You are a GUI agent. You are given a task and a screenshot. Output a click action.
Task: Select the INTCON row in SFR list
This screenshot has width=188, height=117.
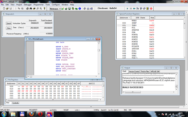(x=136, y=49)
